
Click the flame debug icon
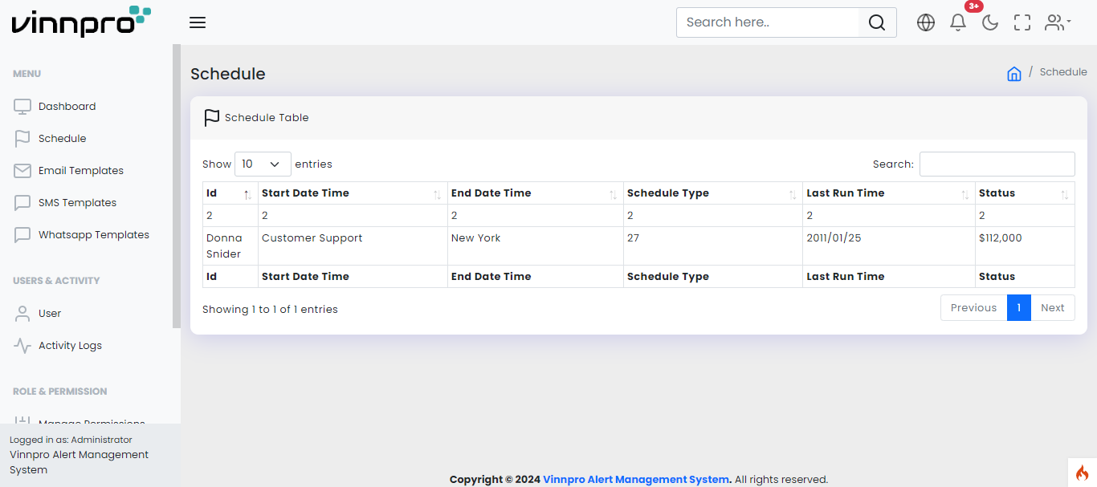click(x=1082, y=473)
